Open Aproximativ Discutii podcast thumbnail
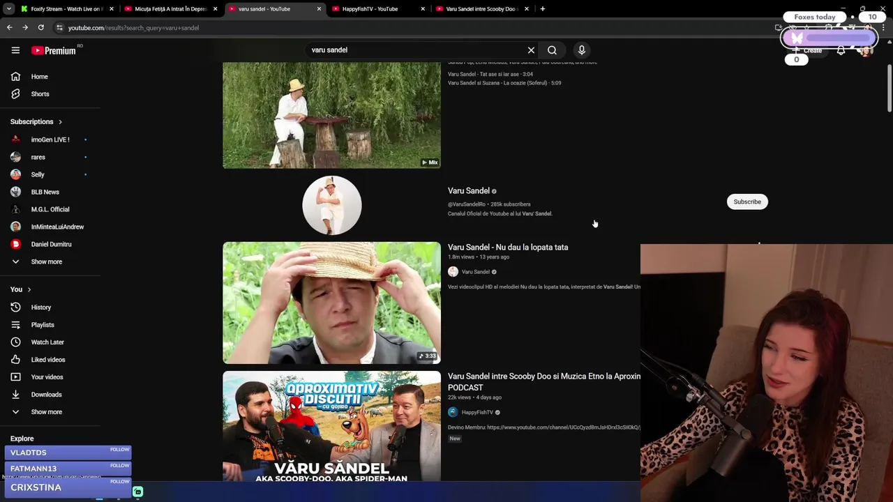This screenshot has height=502, width=893. click(331, 426)
